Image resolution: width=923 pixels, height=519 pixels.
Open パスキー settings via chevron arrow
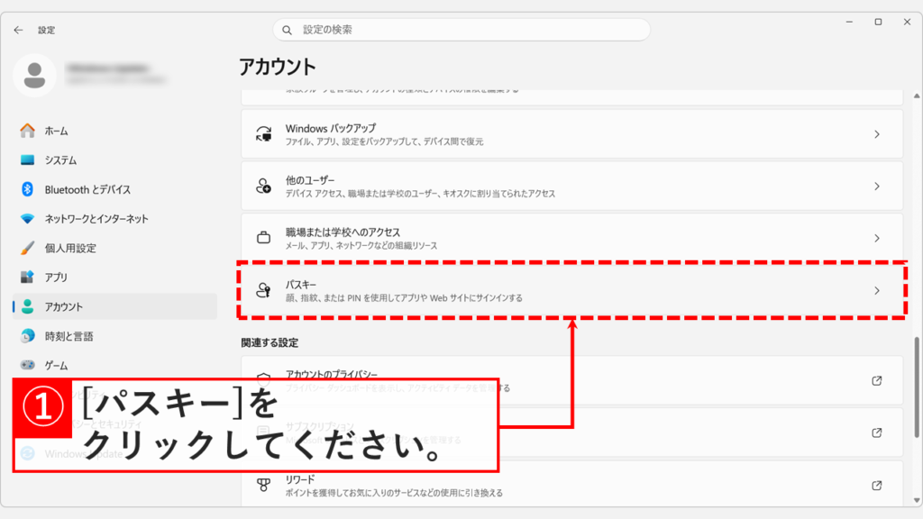coord(879,288)
